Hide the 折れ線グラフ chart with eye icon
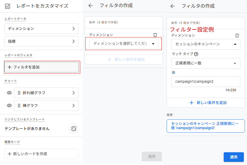The image size is (247, 165). (x=9, y=93)
